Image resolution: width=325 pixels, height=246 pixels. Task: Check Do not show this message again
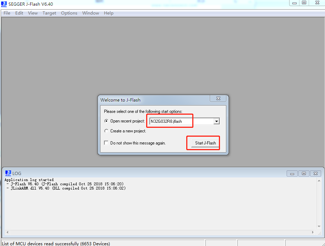pos(106,143)
